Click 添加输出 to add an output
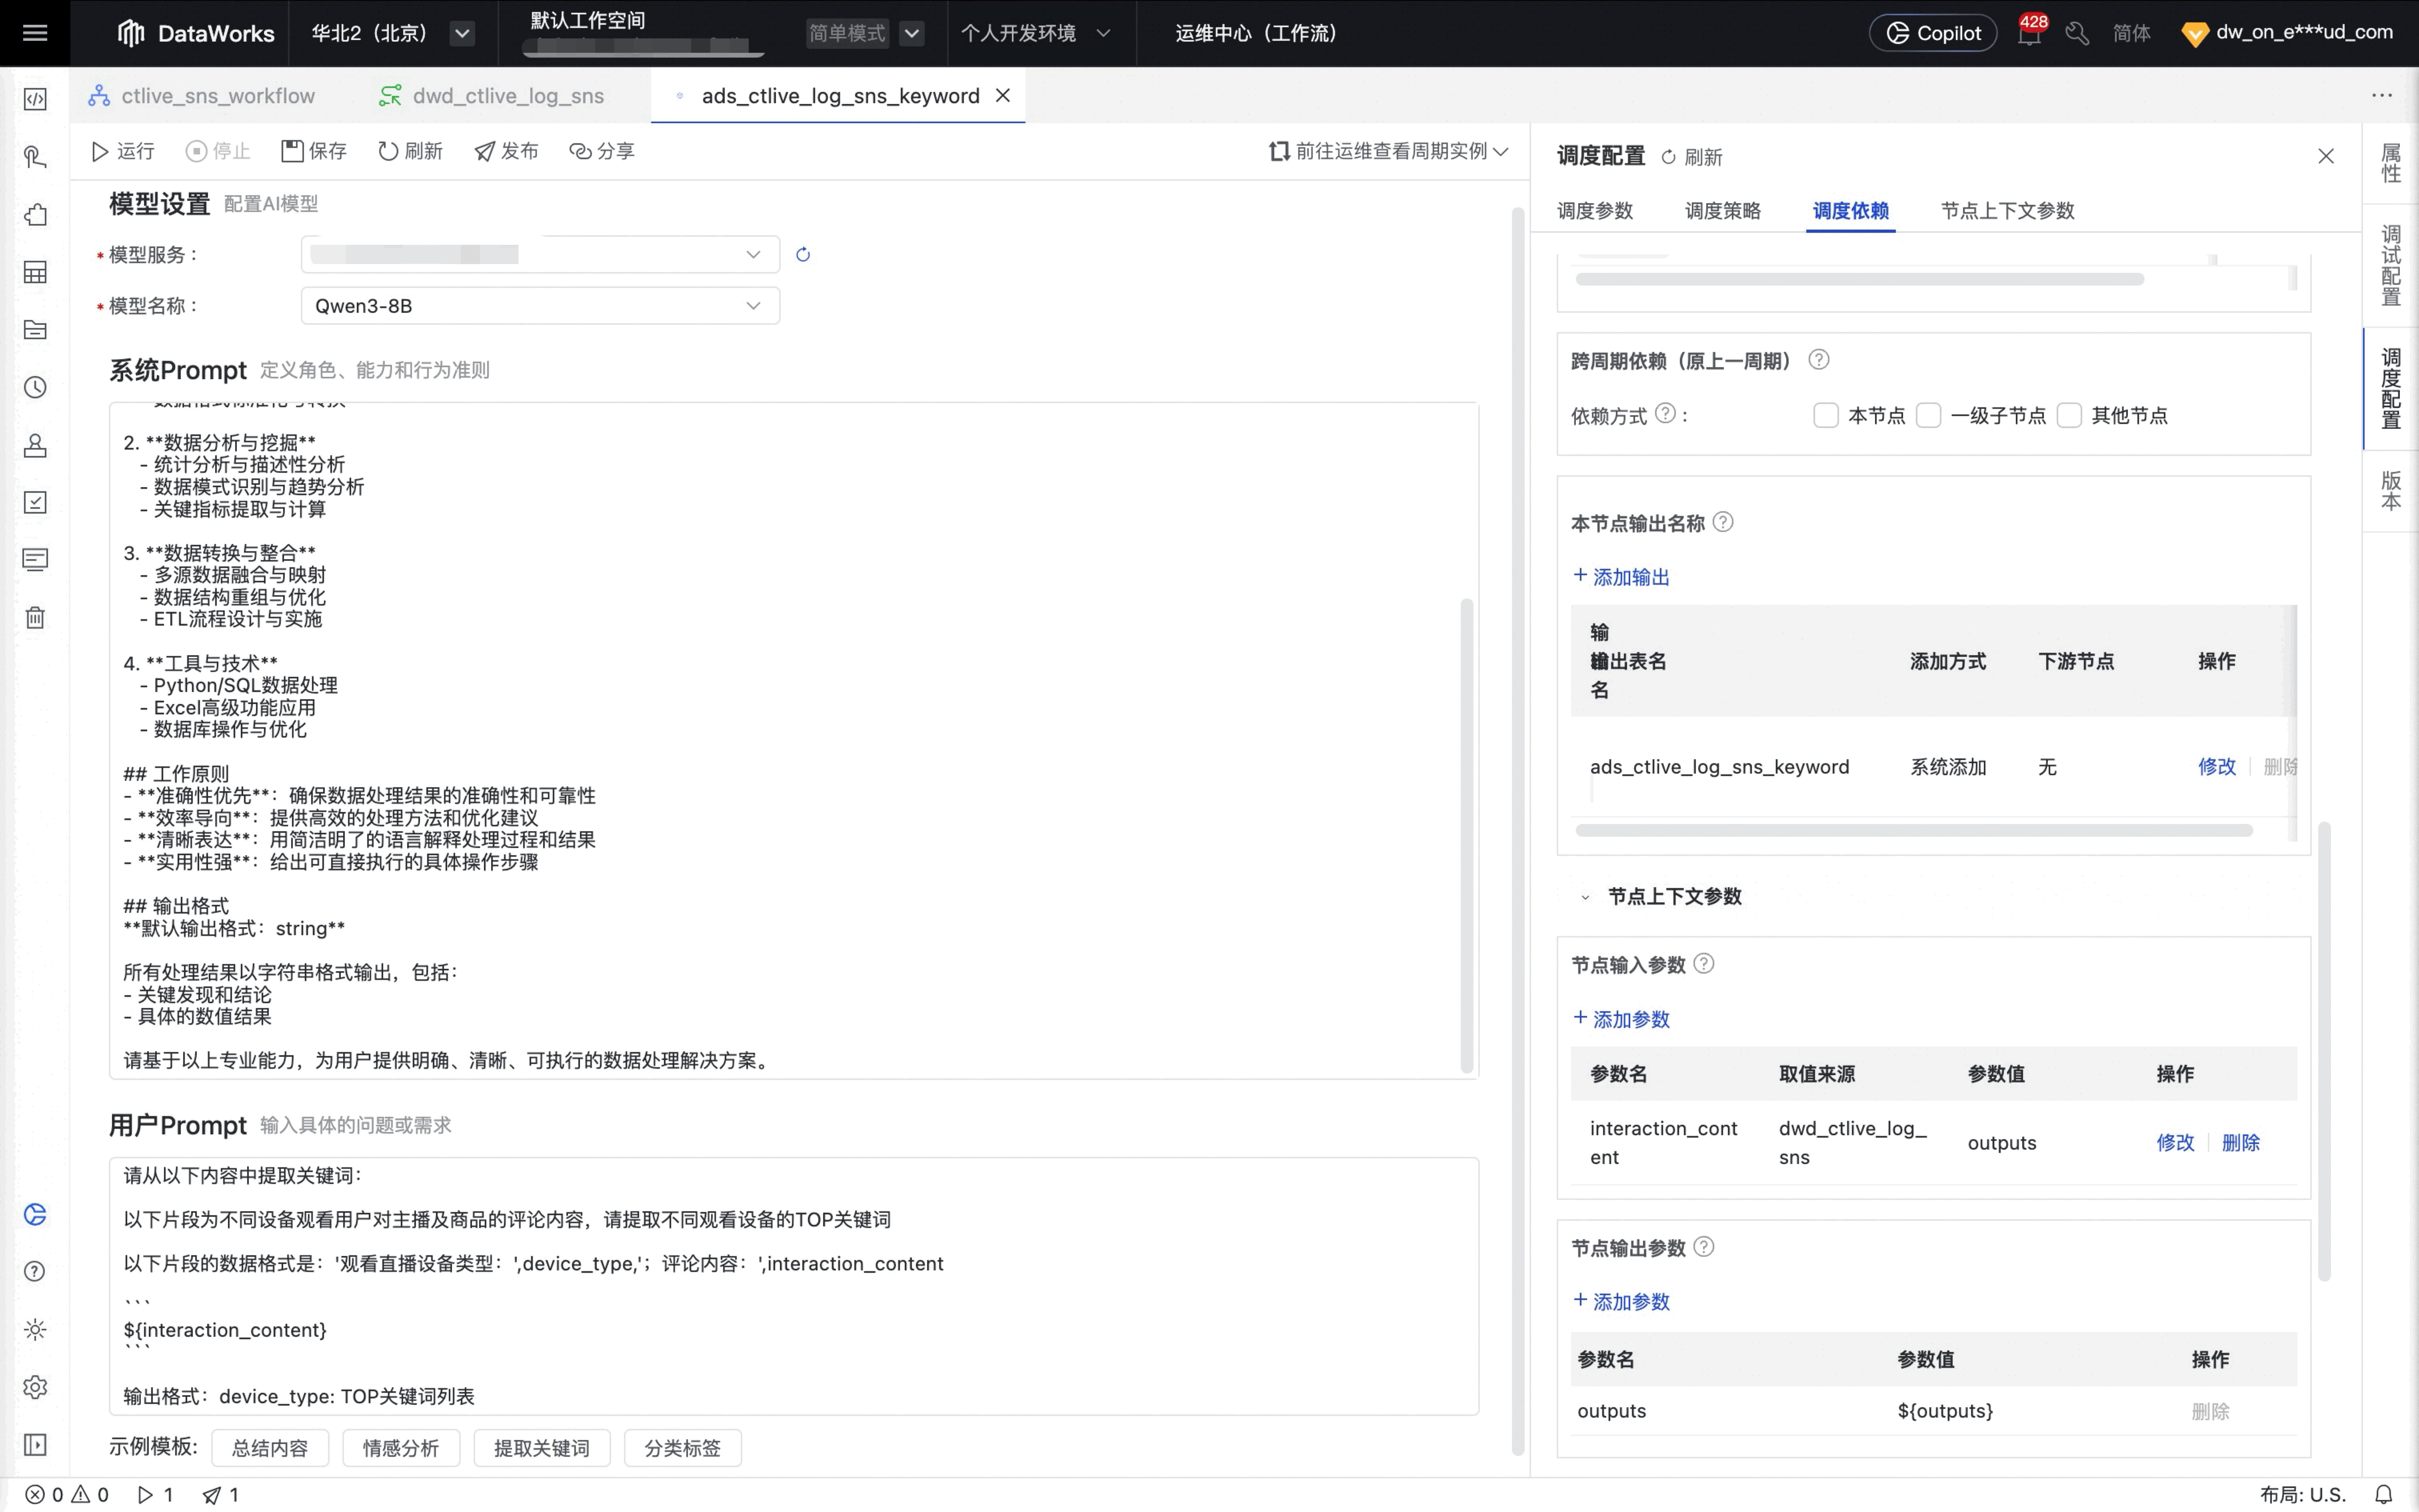Viewport: 2419px width, 1512px height. [1619, 576]
